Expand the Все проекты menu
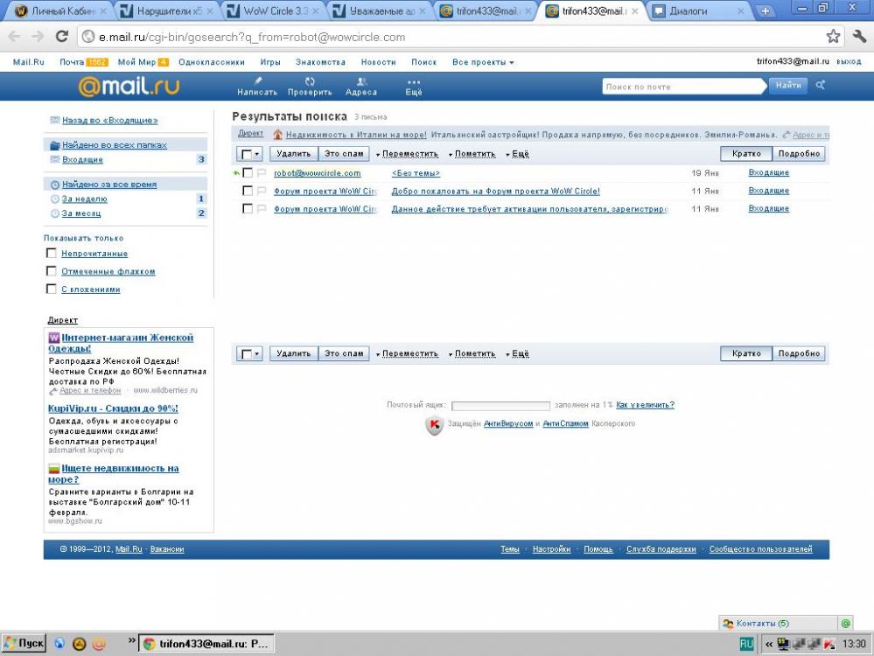Viewport: 874px width, 656px height. coord(483,62)
